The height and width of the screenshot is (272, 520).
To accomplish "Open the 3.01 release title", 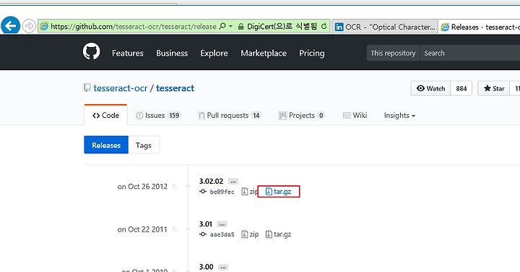I will pyautogui.click(x=206, y=224).
